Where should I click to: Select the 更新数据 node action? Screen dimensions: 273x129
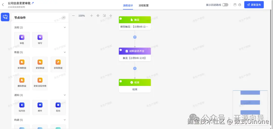pyautogui.click(x=40, y=64)
